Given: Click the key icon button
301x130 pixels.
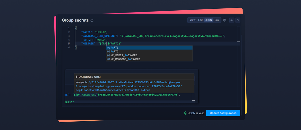Looking at the screenshot, I should (232, 20).
